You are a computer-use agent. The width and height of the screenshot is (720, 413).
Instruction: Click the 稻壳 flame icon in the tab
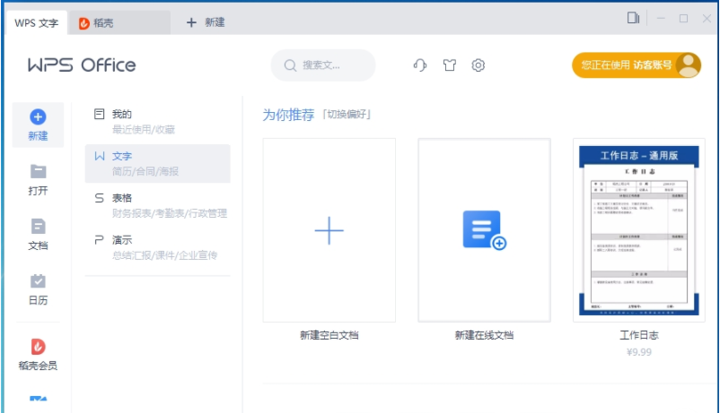84,23
